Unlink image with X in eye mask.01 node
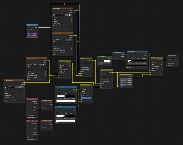The width and height of the screenshot is (183, 145). pos(71,15)
